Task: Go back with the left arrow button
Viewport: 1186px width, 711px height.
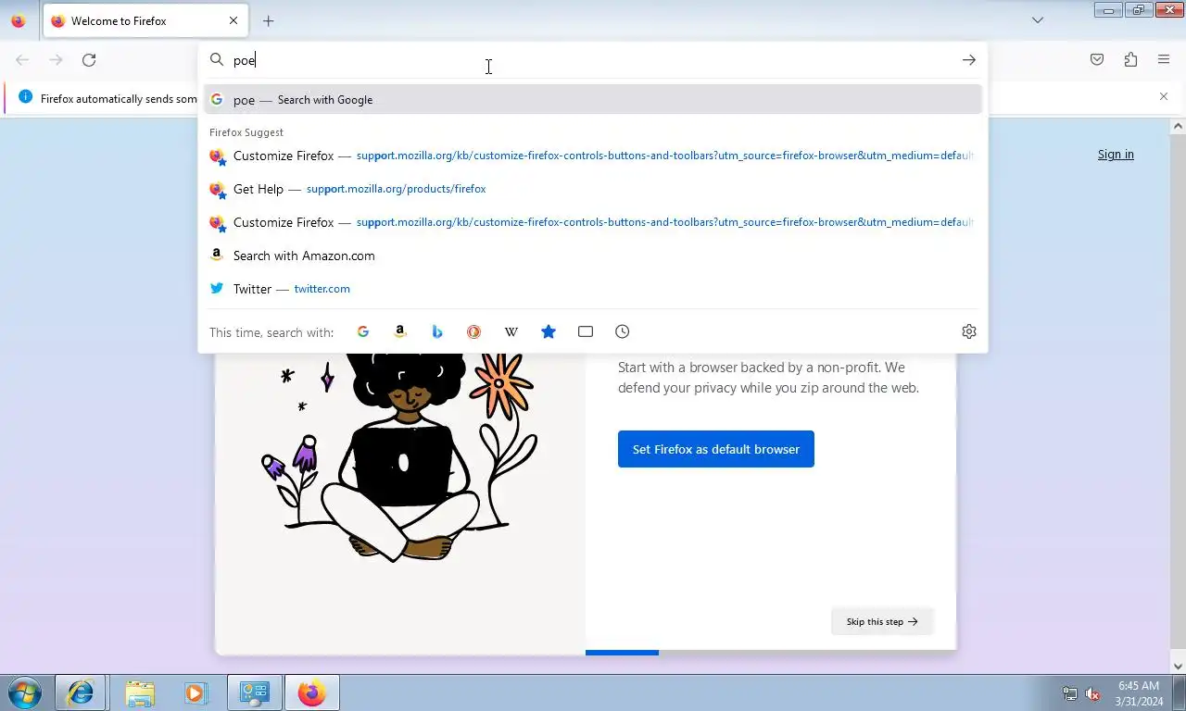Action: coord(22,60)
